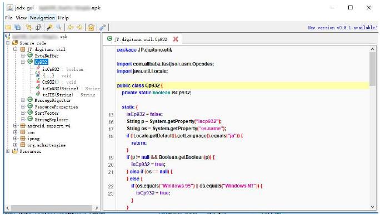Image resolution: width=380 pixels, height=215 pixels.
Task: Select the JP.digitune.util.Cp932 tab
Action: (x=141, y=39)
